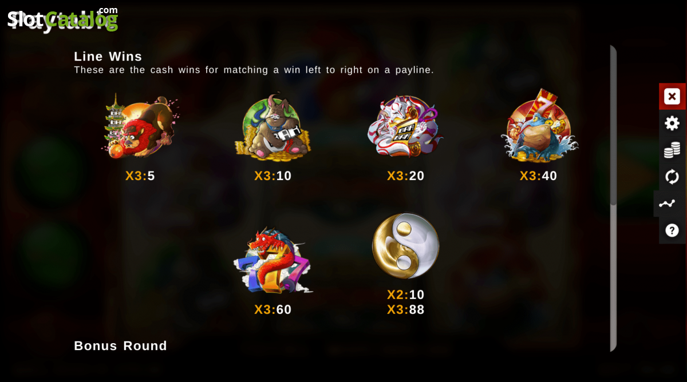Select the frog with red seven symbol
This screenshot has height=382, width=687.
point(539,126)
